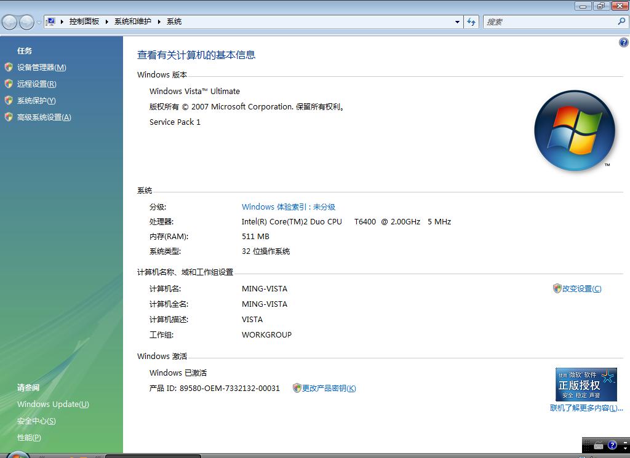The width and height of the screenshot is (630, 458).
Task: Open the address bar history dropdown arrow
Action: 457,22
